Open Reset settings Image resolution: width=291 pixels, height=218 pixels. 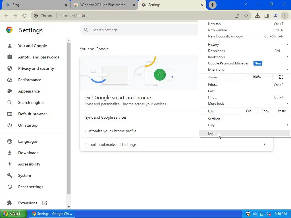31,187
